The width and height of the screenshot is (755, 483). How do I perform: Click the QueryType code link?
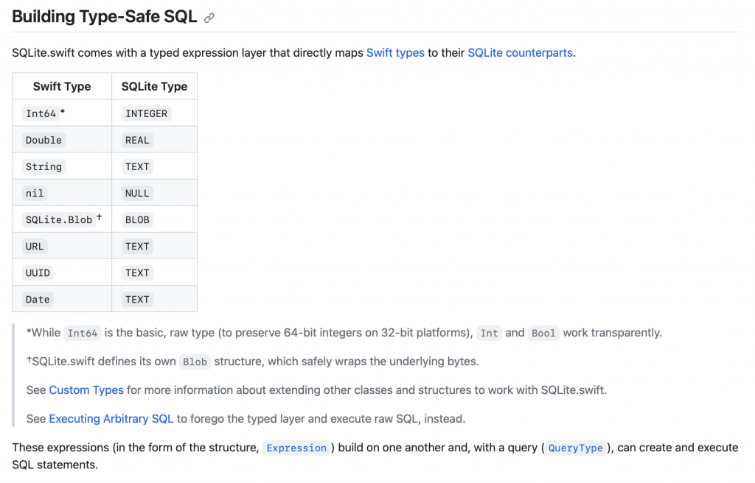[575, 448]
